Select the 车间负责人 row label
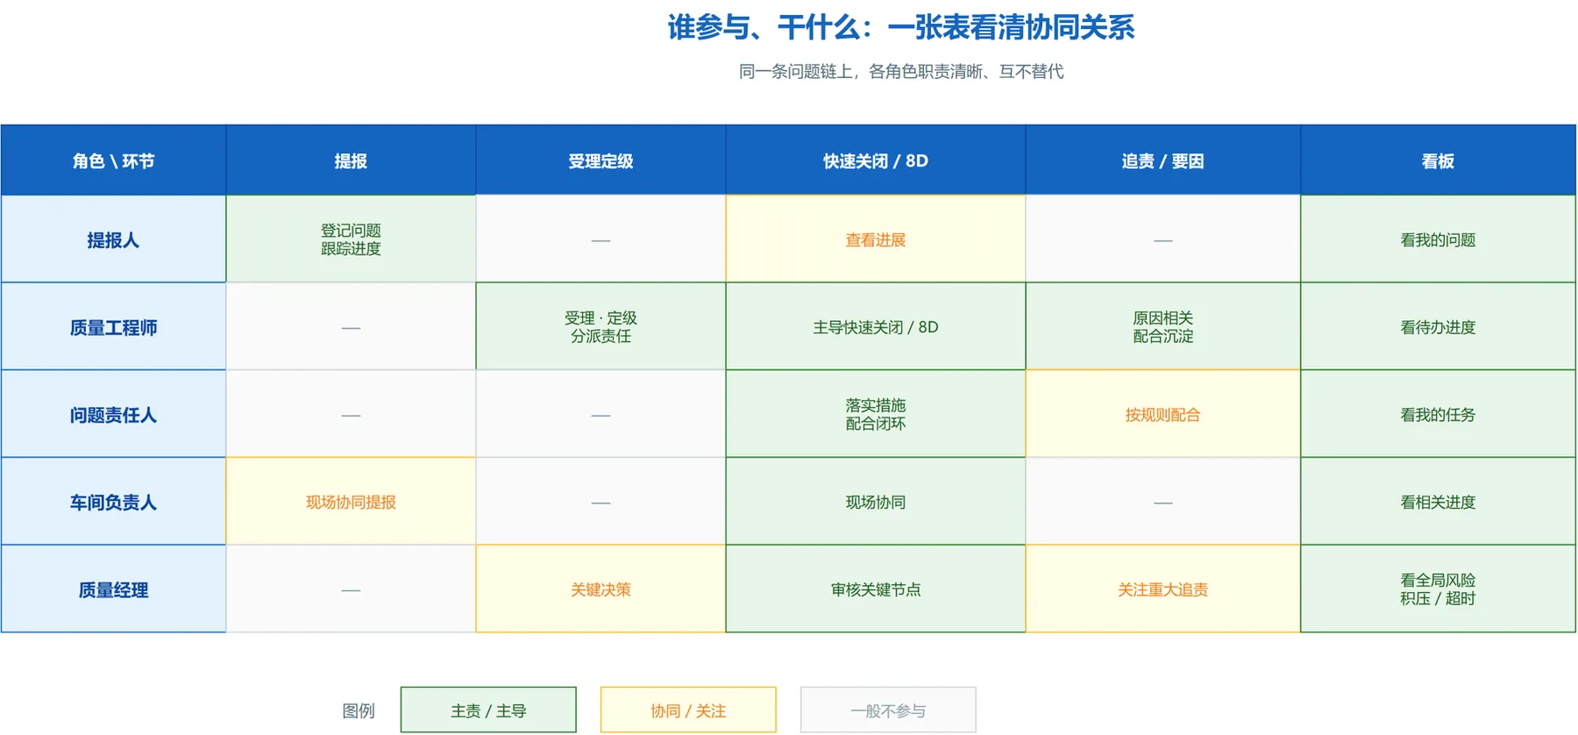Image resolution: width=1578 pixels, height=735 pixels. [x=113, y=502]
